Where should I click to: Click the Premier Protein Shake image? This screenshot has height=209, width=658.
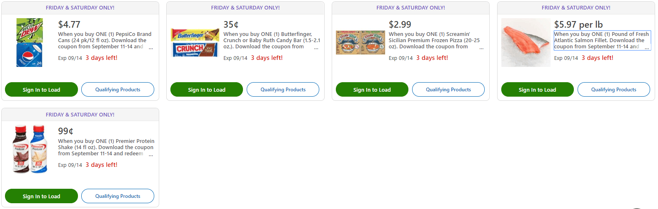coord(29,149)
